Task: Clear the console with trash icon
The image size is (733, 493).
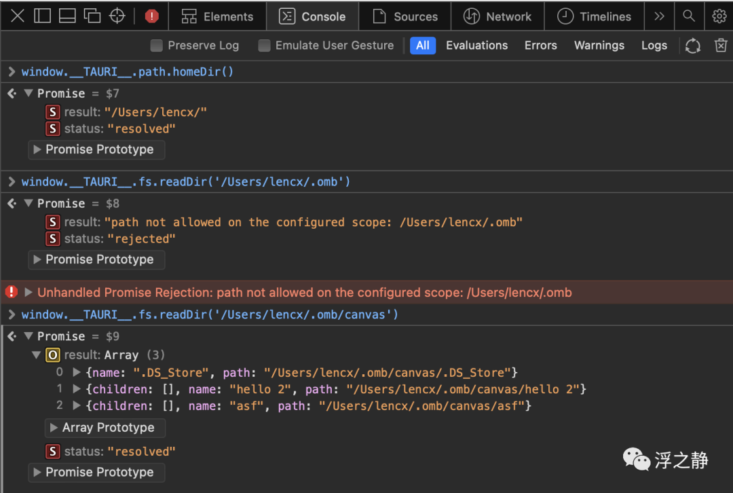Action: 721,45
